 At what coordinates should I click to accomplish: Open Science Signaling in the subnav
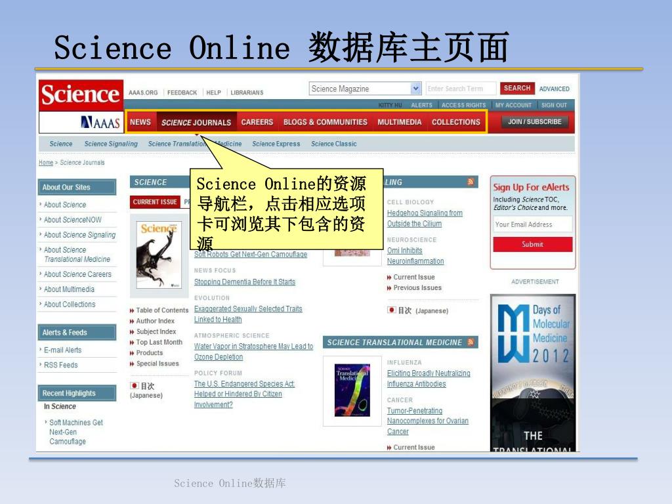pyautogui.click(x=111, y=144)
